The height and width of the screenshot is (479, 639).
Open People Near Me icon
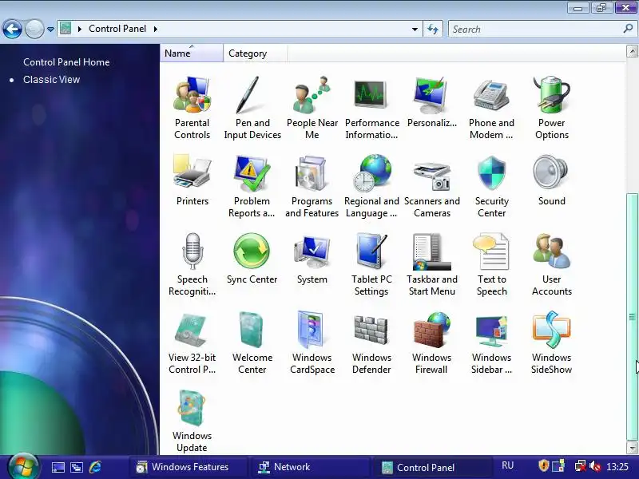tap(312, 108)
